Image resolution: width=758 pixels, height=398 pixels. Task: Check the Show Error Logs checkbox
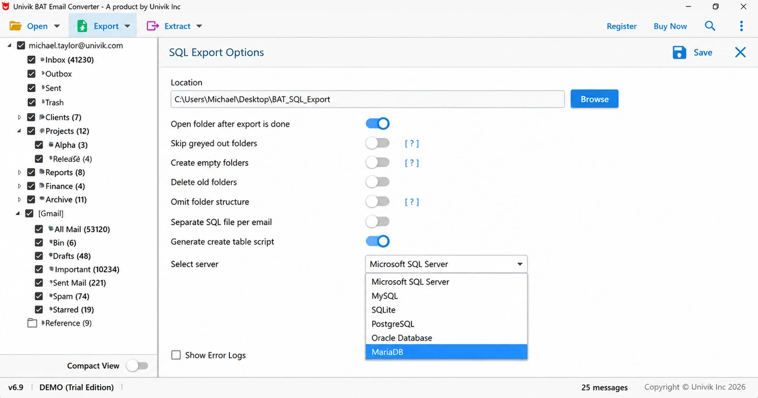click(176, 355)
